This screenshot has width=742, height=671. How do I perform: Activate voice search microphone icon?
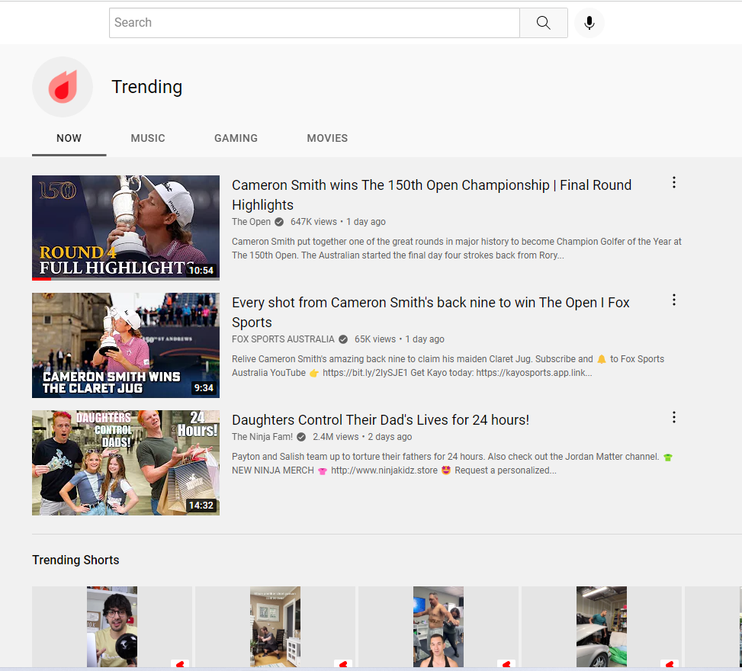(x=589, y=23)
